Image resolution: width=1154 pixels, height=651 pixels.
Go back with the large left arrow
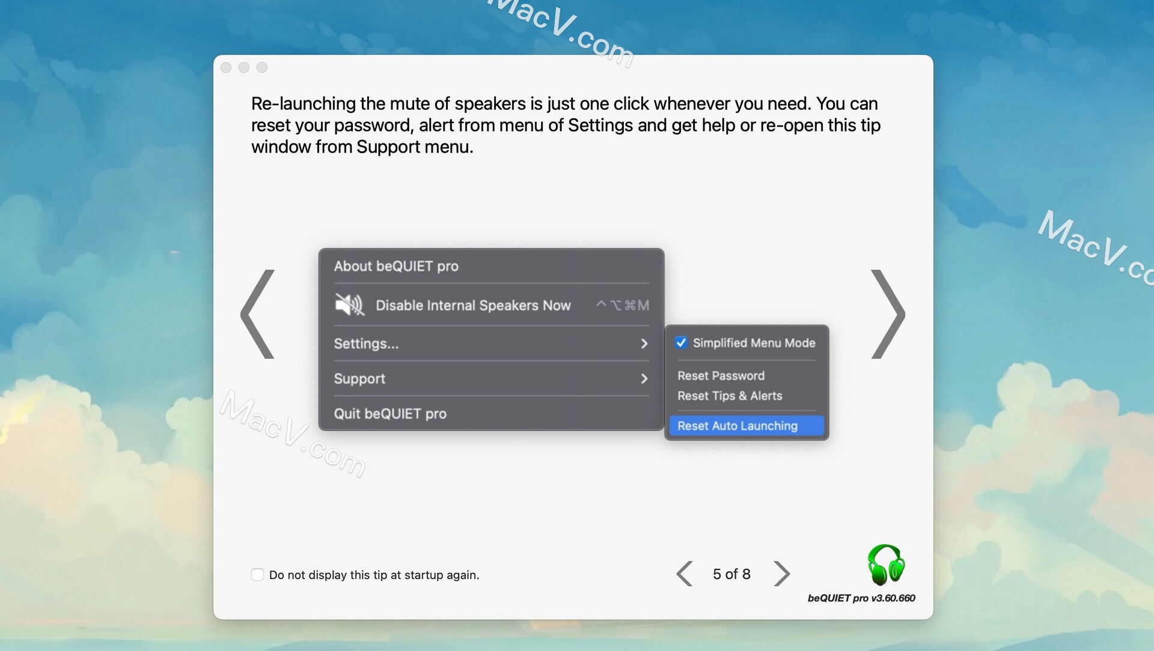(257, 314)
